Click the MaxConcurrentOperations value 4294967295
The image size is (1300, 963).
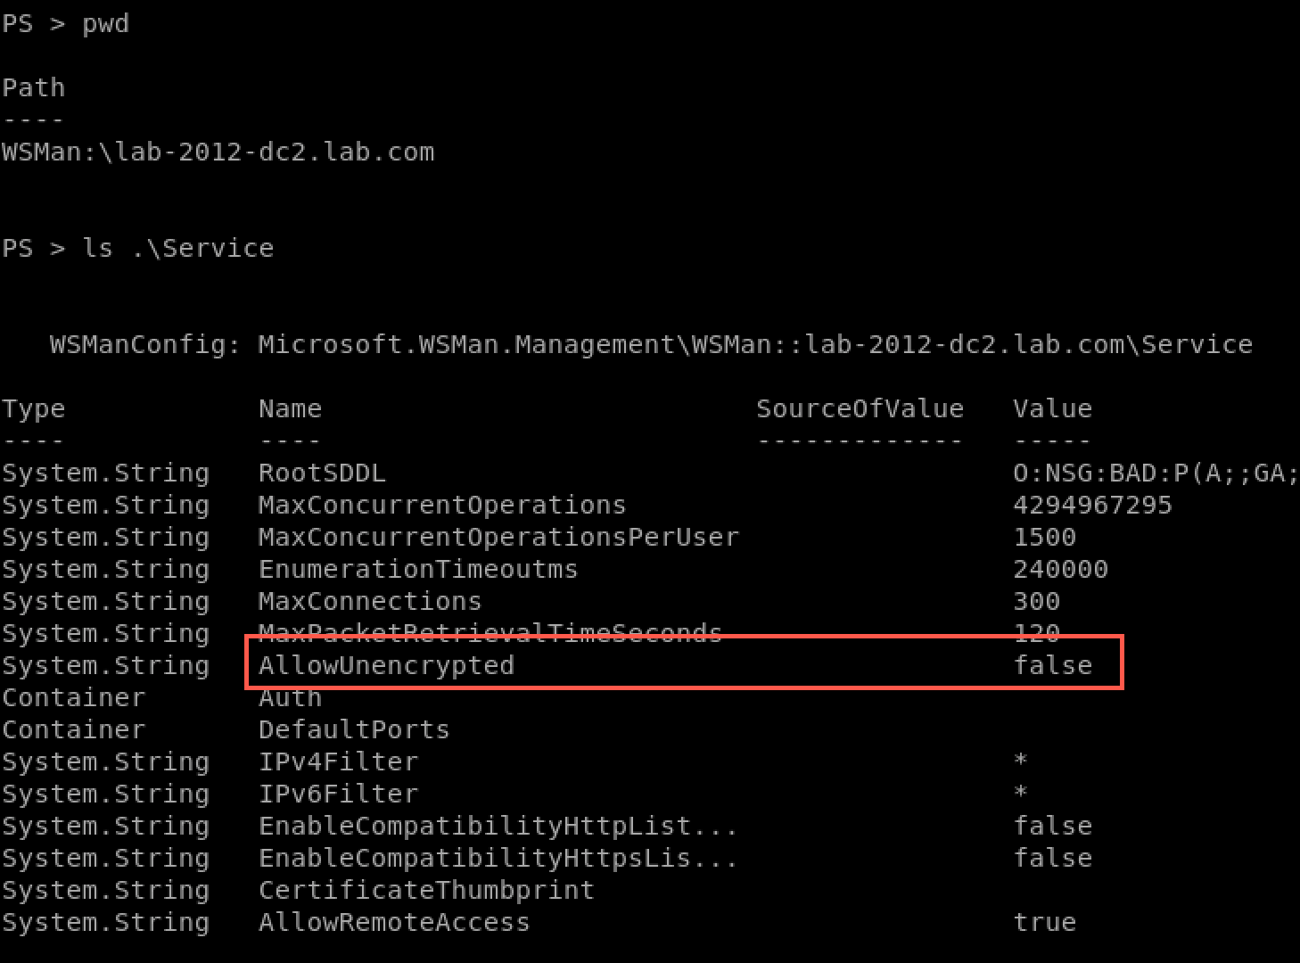pyautogui.click(x=1092, y=505)
